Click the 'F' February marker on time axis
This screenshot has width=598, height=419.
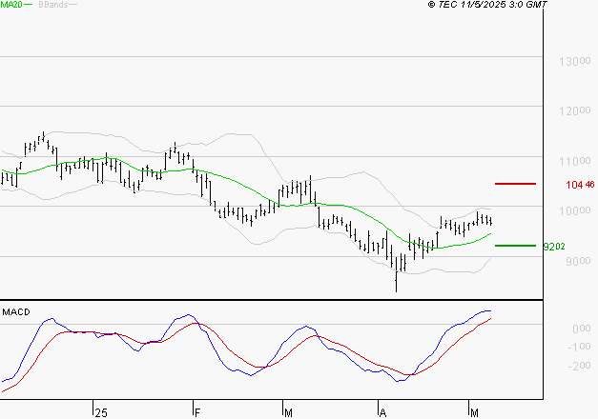[x=197, y=411]
